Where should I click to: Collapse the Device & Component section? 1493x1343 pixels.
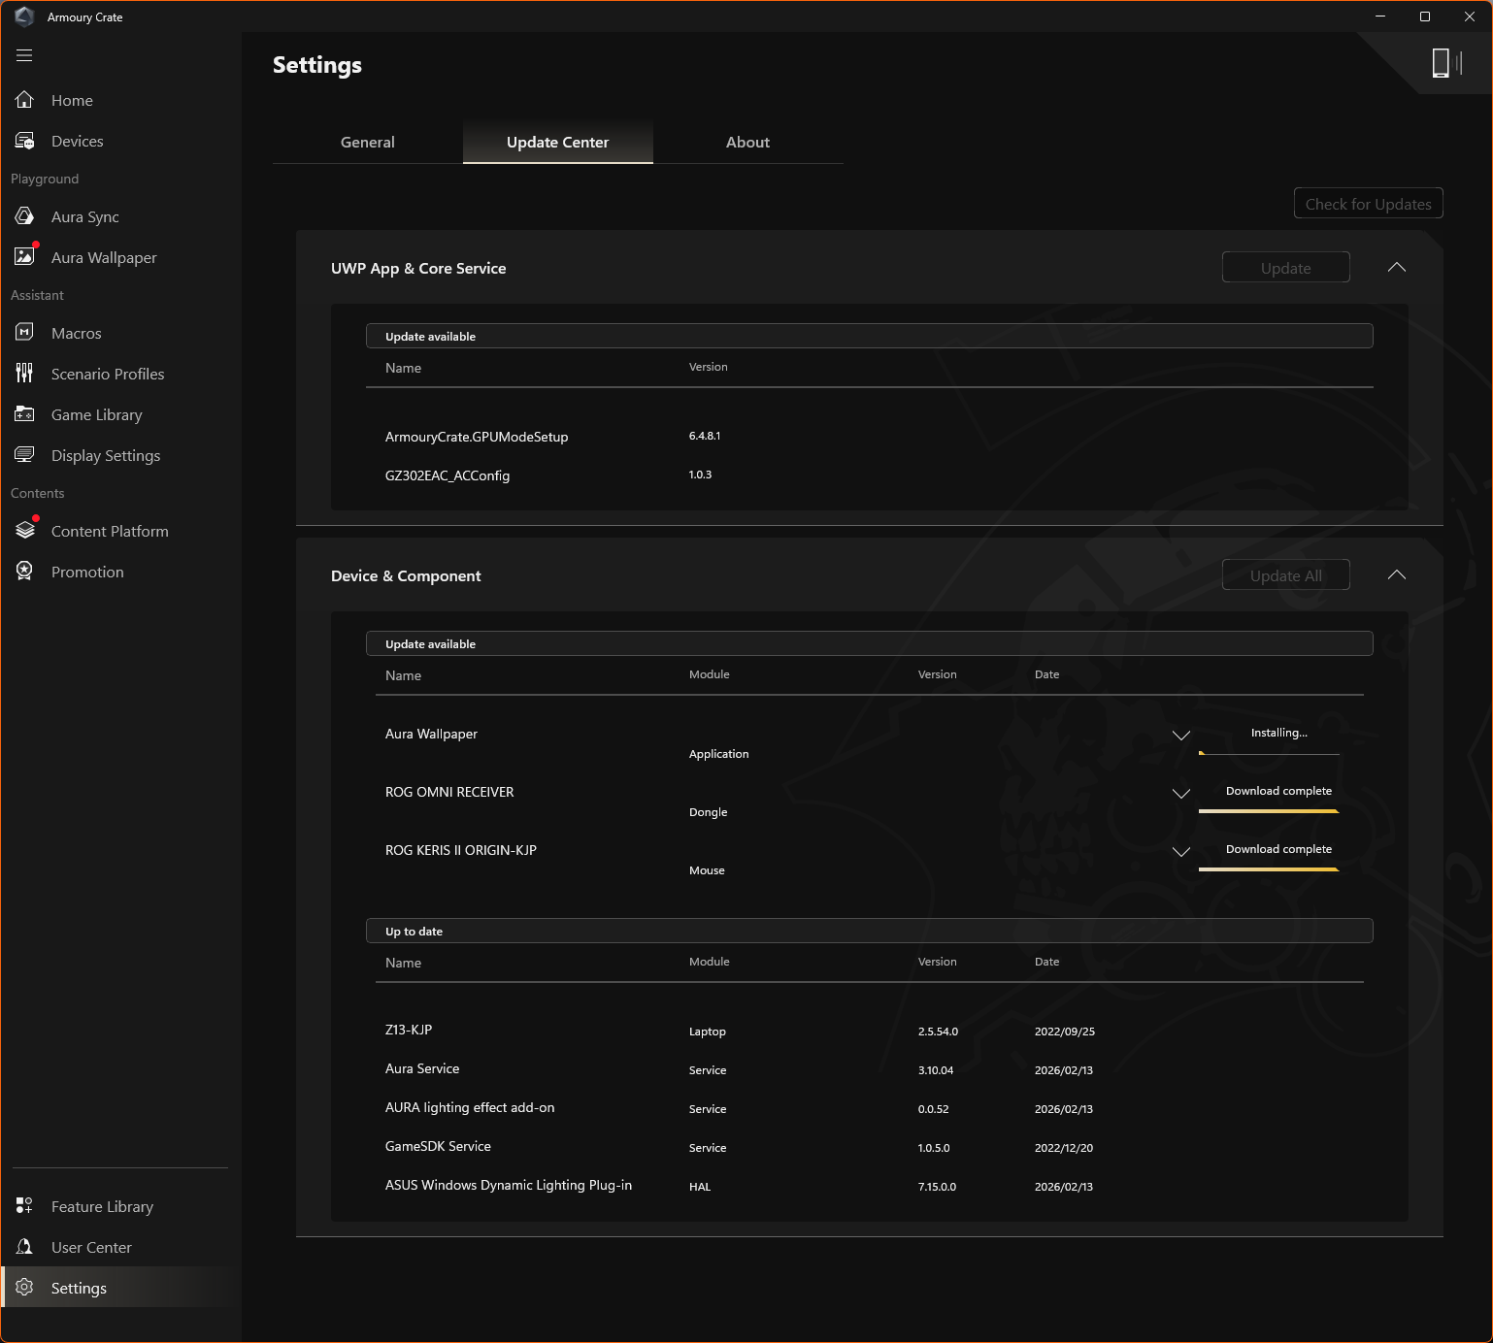(x=1396, y=575)
